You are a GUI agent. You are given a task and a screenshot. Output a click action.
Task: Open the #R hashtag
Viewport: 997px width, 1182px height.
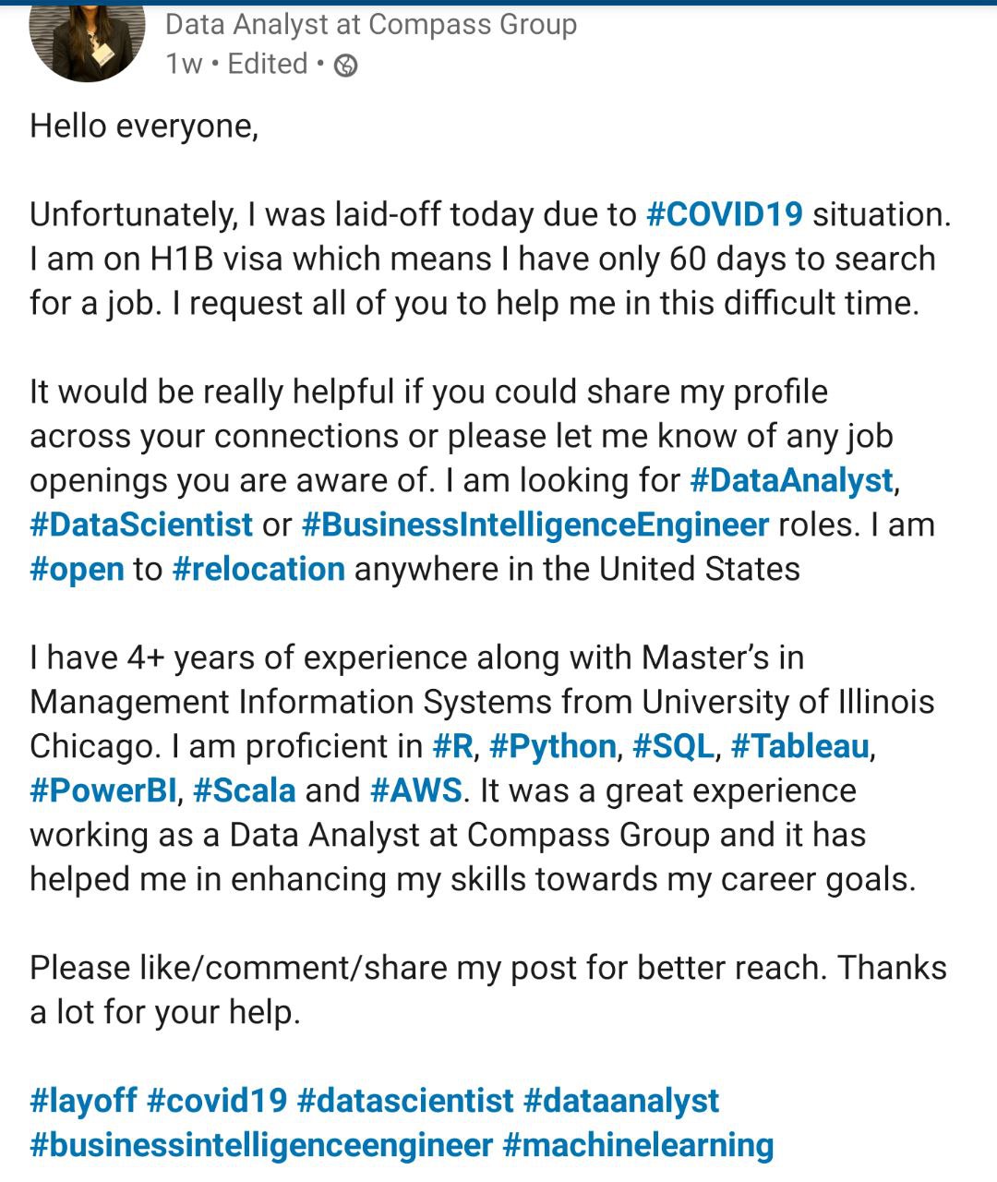click(452, 746)
